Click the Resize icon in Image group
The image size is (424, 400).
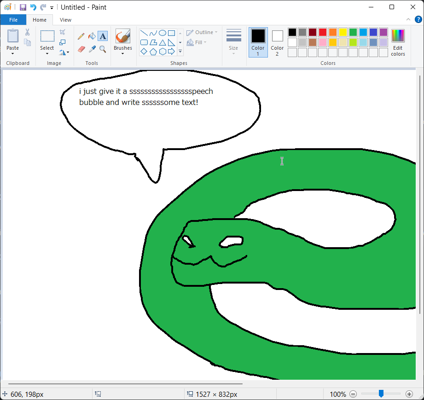[x=63, y=42]
